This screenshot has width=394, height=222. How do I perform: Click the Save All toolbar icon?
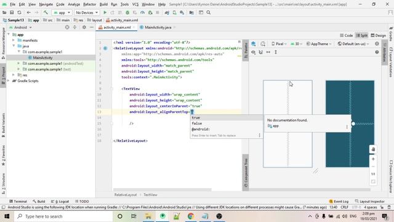click(12, 12)
